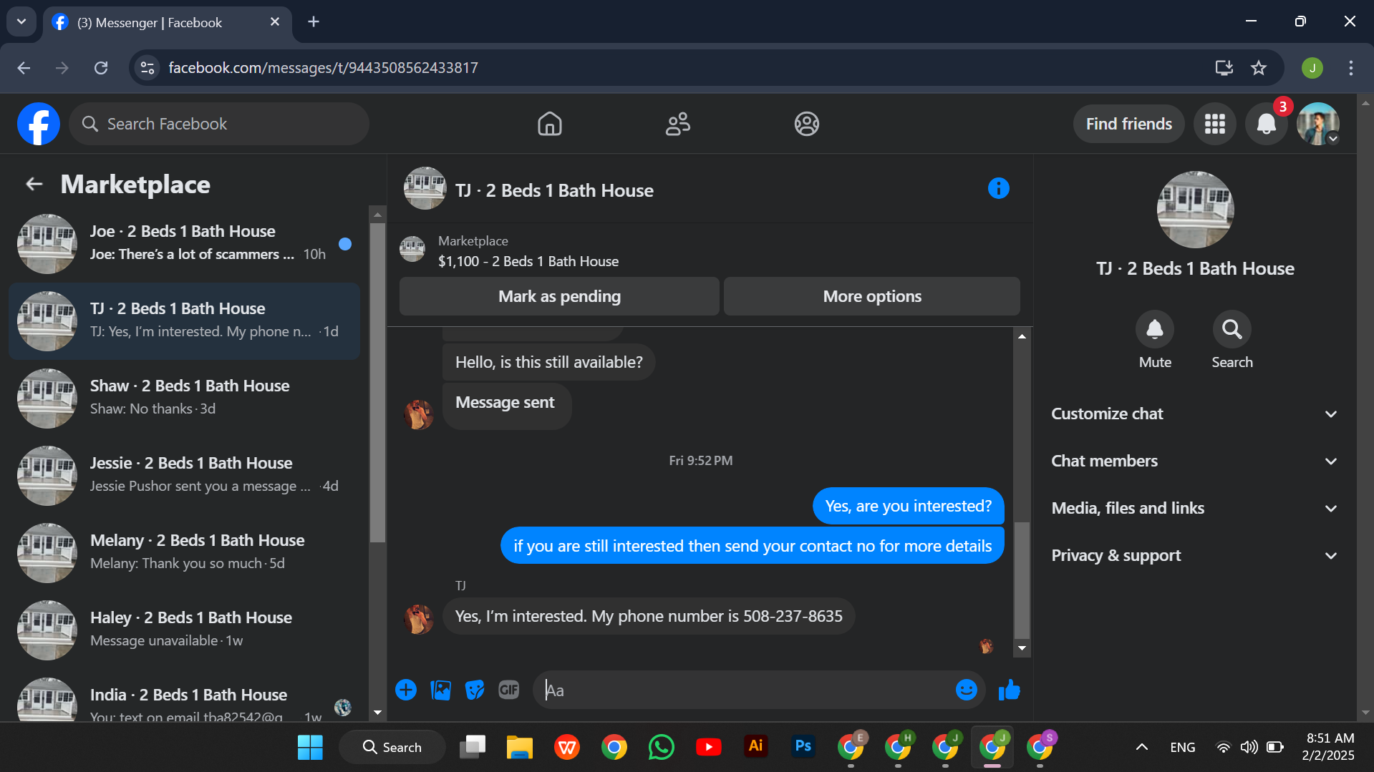This screenshot has width=1374, height=772.
Task: Open Haley 2 Beds 1 Bath House chat
Action: pyautogui.click(x=184, y=630)
